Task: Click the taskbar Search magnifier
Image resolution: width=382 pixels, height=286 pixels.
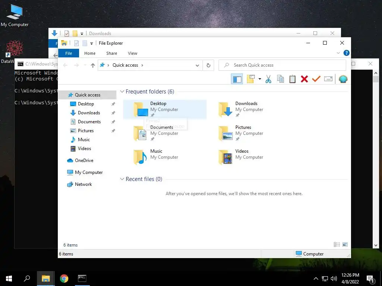Action: pos(27,279)
